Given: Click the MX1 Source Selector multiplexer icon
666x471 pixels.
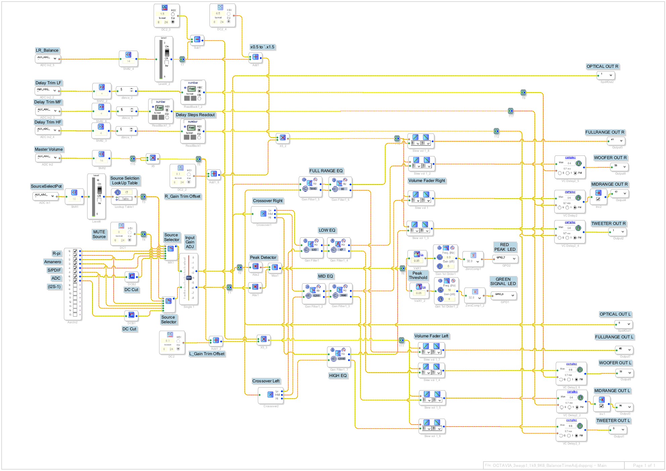Looking at the screenshot, I should point(171,248).
